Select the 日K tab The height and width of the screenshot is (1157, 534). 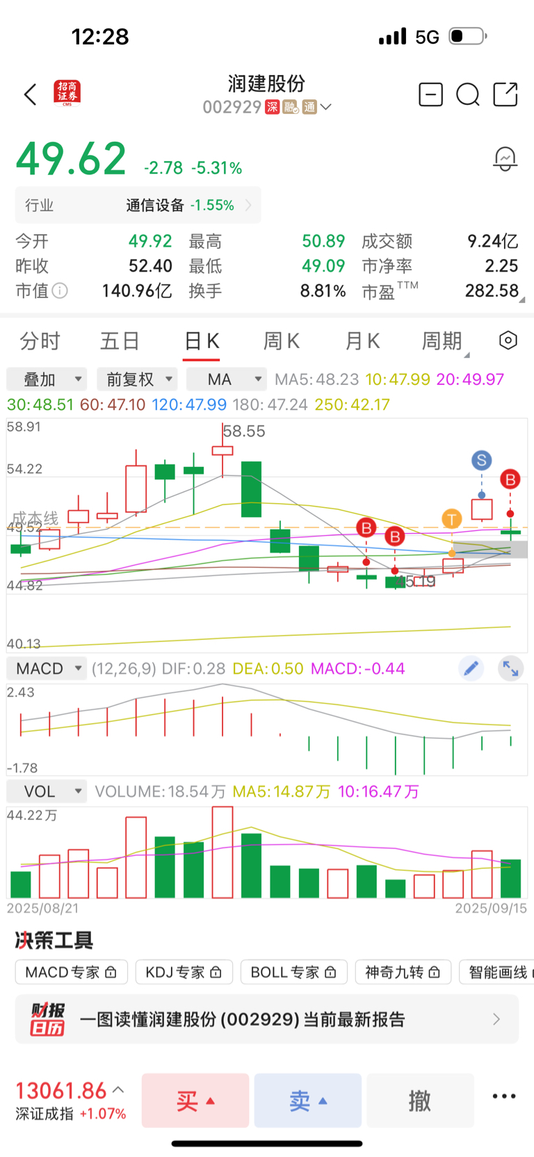click(x=202, y=341)
